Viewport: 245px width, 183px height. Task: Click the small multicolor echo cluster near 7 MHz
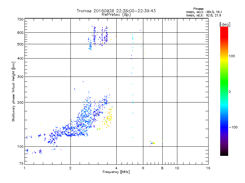click(x=153, y=143)
